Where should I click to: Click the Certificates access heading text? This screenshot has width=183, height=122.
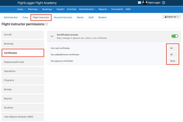point(67,35)
